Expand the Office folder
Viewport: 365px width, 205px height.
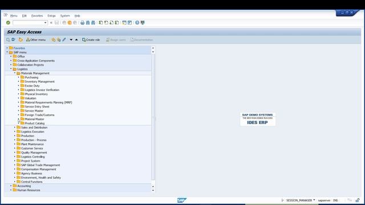click(x=11, y=56)
